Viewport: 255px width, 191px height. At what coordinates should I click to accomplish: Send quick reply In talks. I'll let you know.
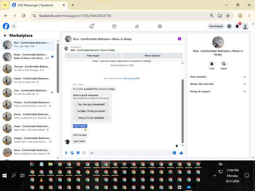coord(91,111)
